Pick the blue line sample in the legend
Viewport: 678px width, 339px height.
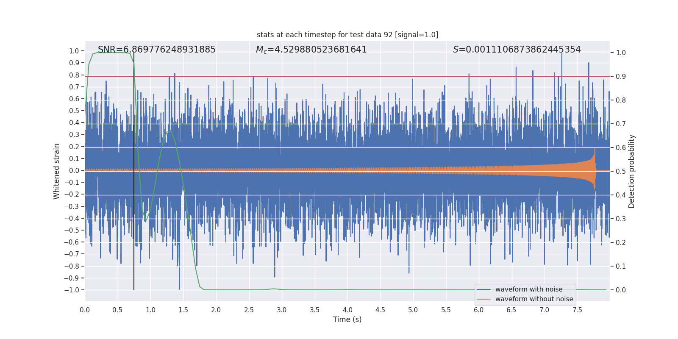(484, 289)
